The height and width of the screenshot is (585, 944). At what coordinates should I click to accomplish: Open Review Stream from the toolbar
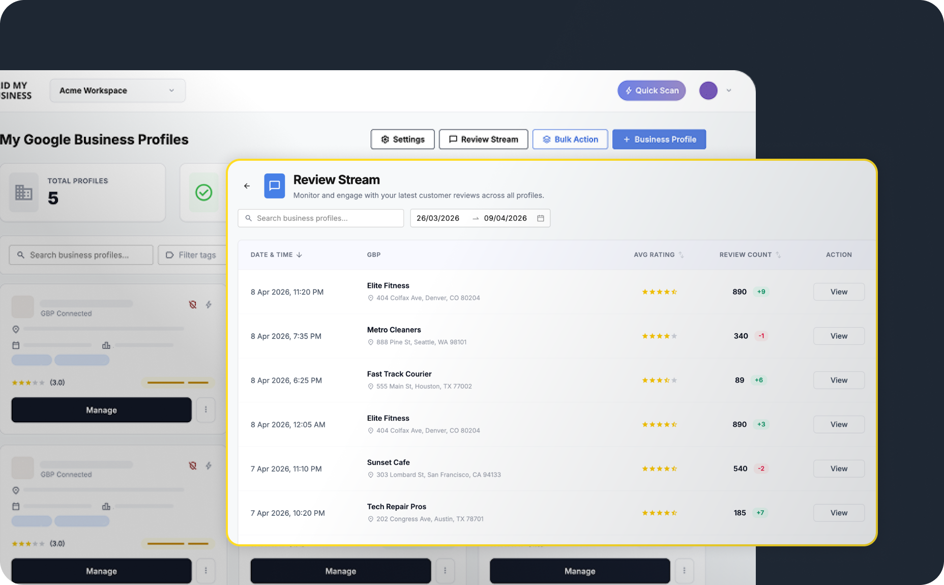(x=484, y=139)
